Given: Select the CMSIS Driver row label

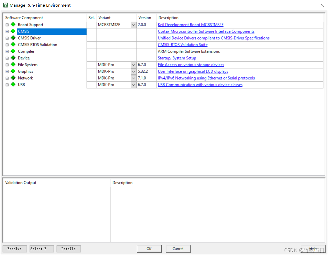Looking at the screenshot, I should click(x=29, y=38).
